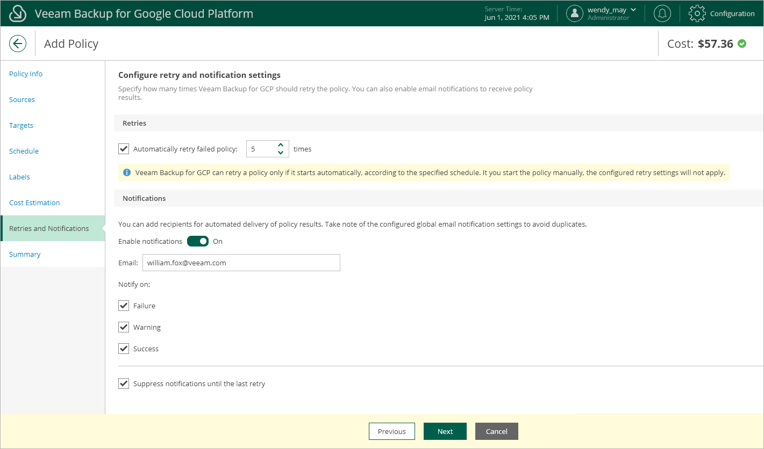Screen dimensions: 764x449
Task: Increase retry count with up arrow
Action: pyautogui.click(x=281, y=145)
